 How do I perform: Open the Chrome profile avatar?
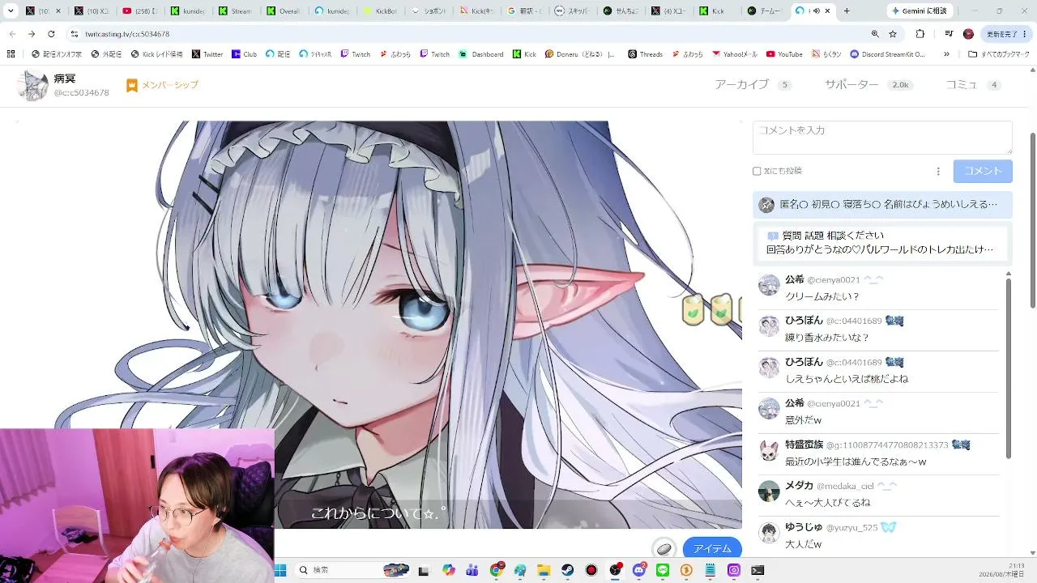(968, 34)
